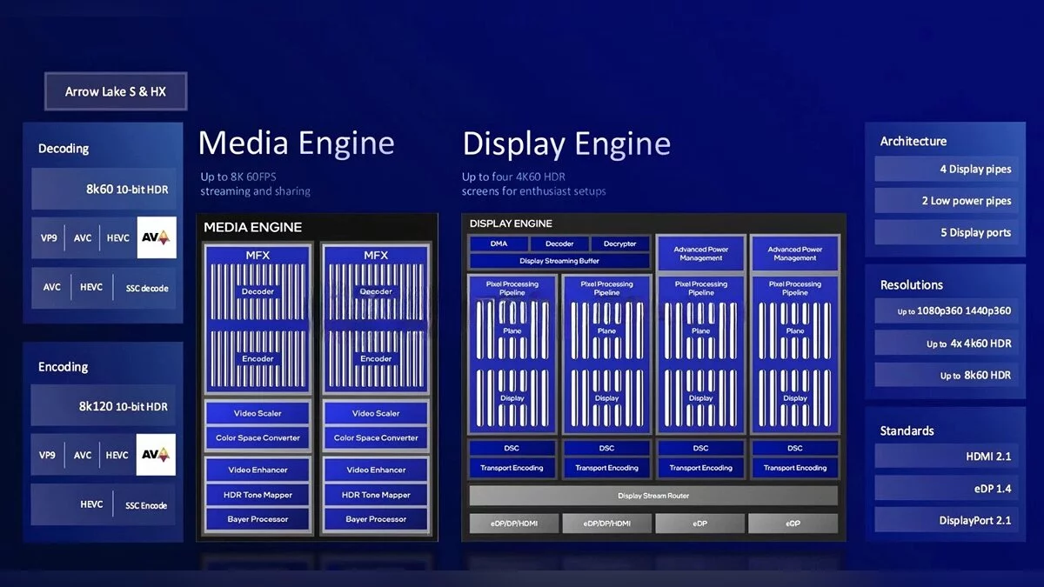Click the left MFX Video Scaler block

click(258, 413)
